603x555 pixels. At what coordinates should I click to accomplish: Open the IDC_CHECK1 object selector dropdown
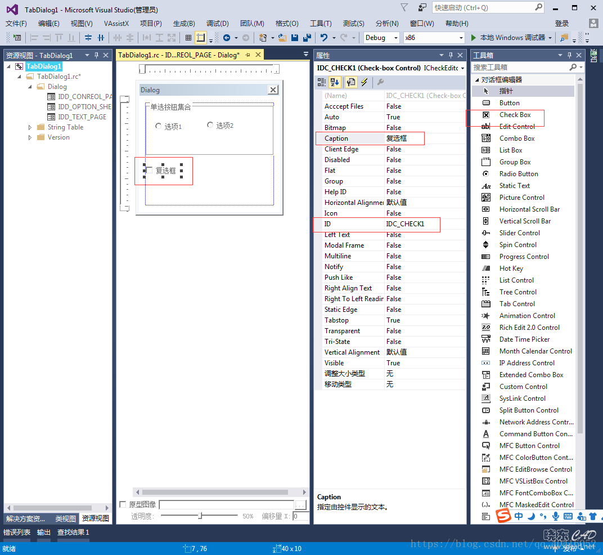pos(462,68)
